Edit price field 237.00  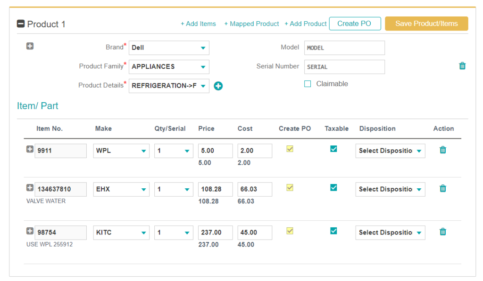pyautogui.click(x=215, y=233)
